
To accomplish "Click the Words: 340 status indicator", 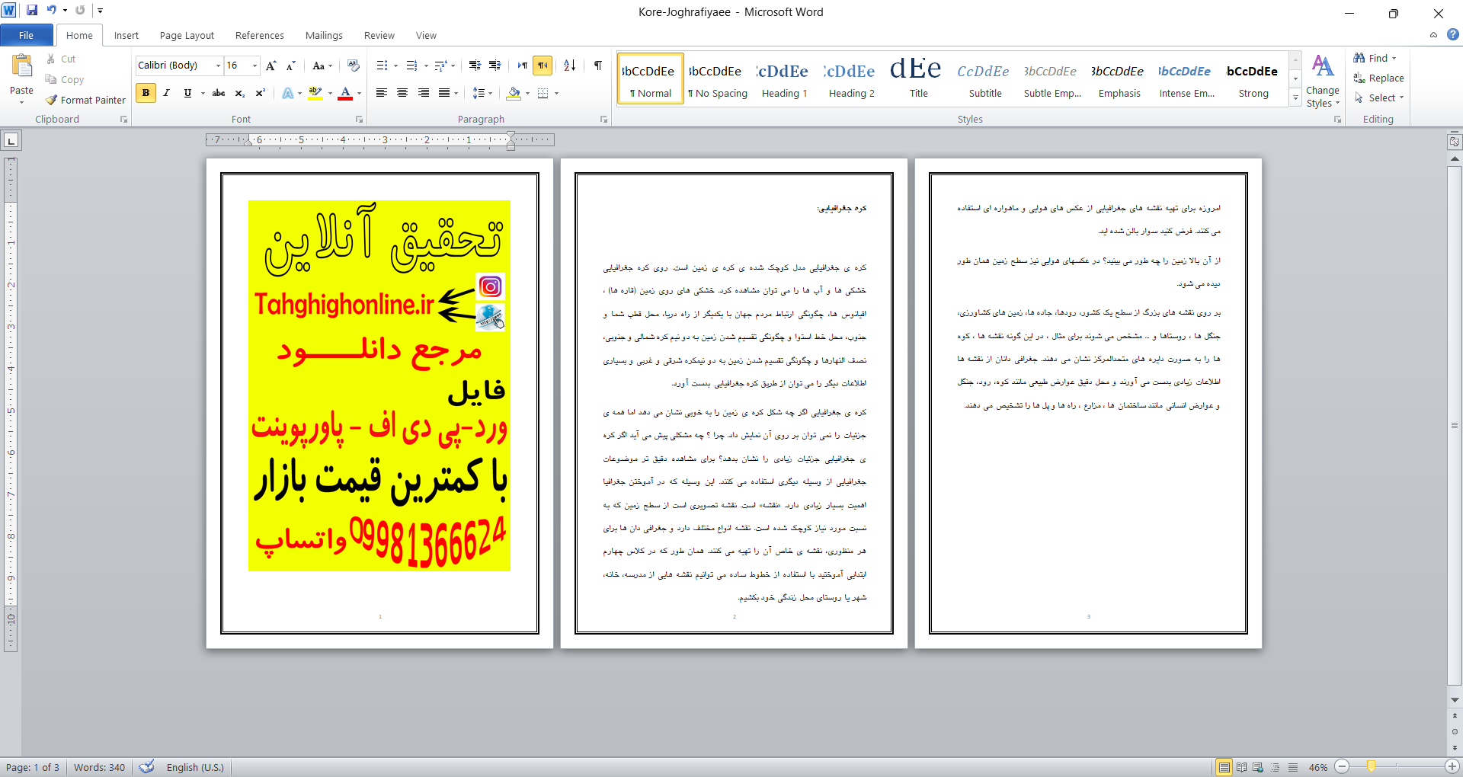I will point(99,767).
